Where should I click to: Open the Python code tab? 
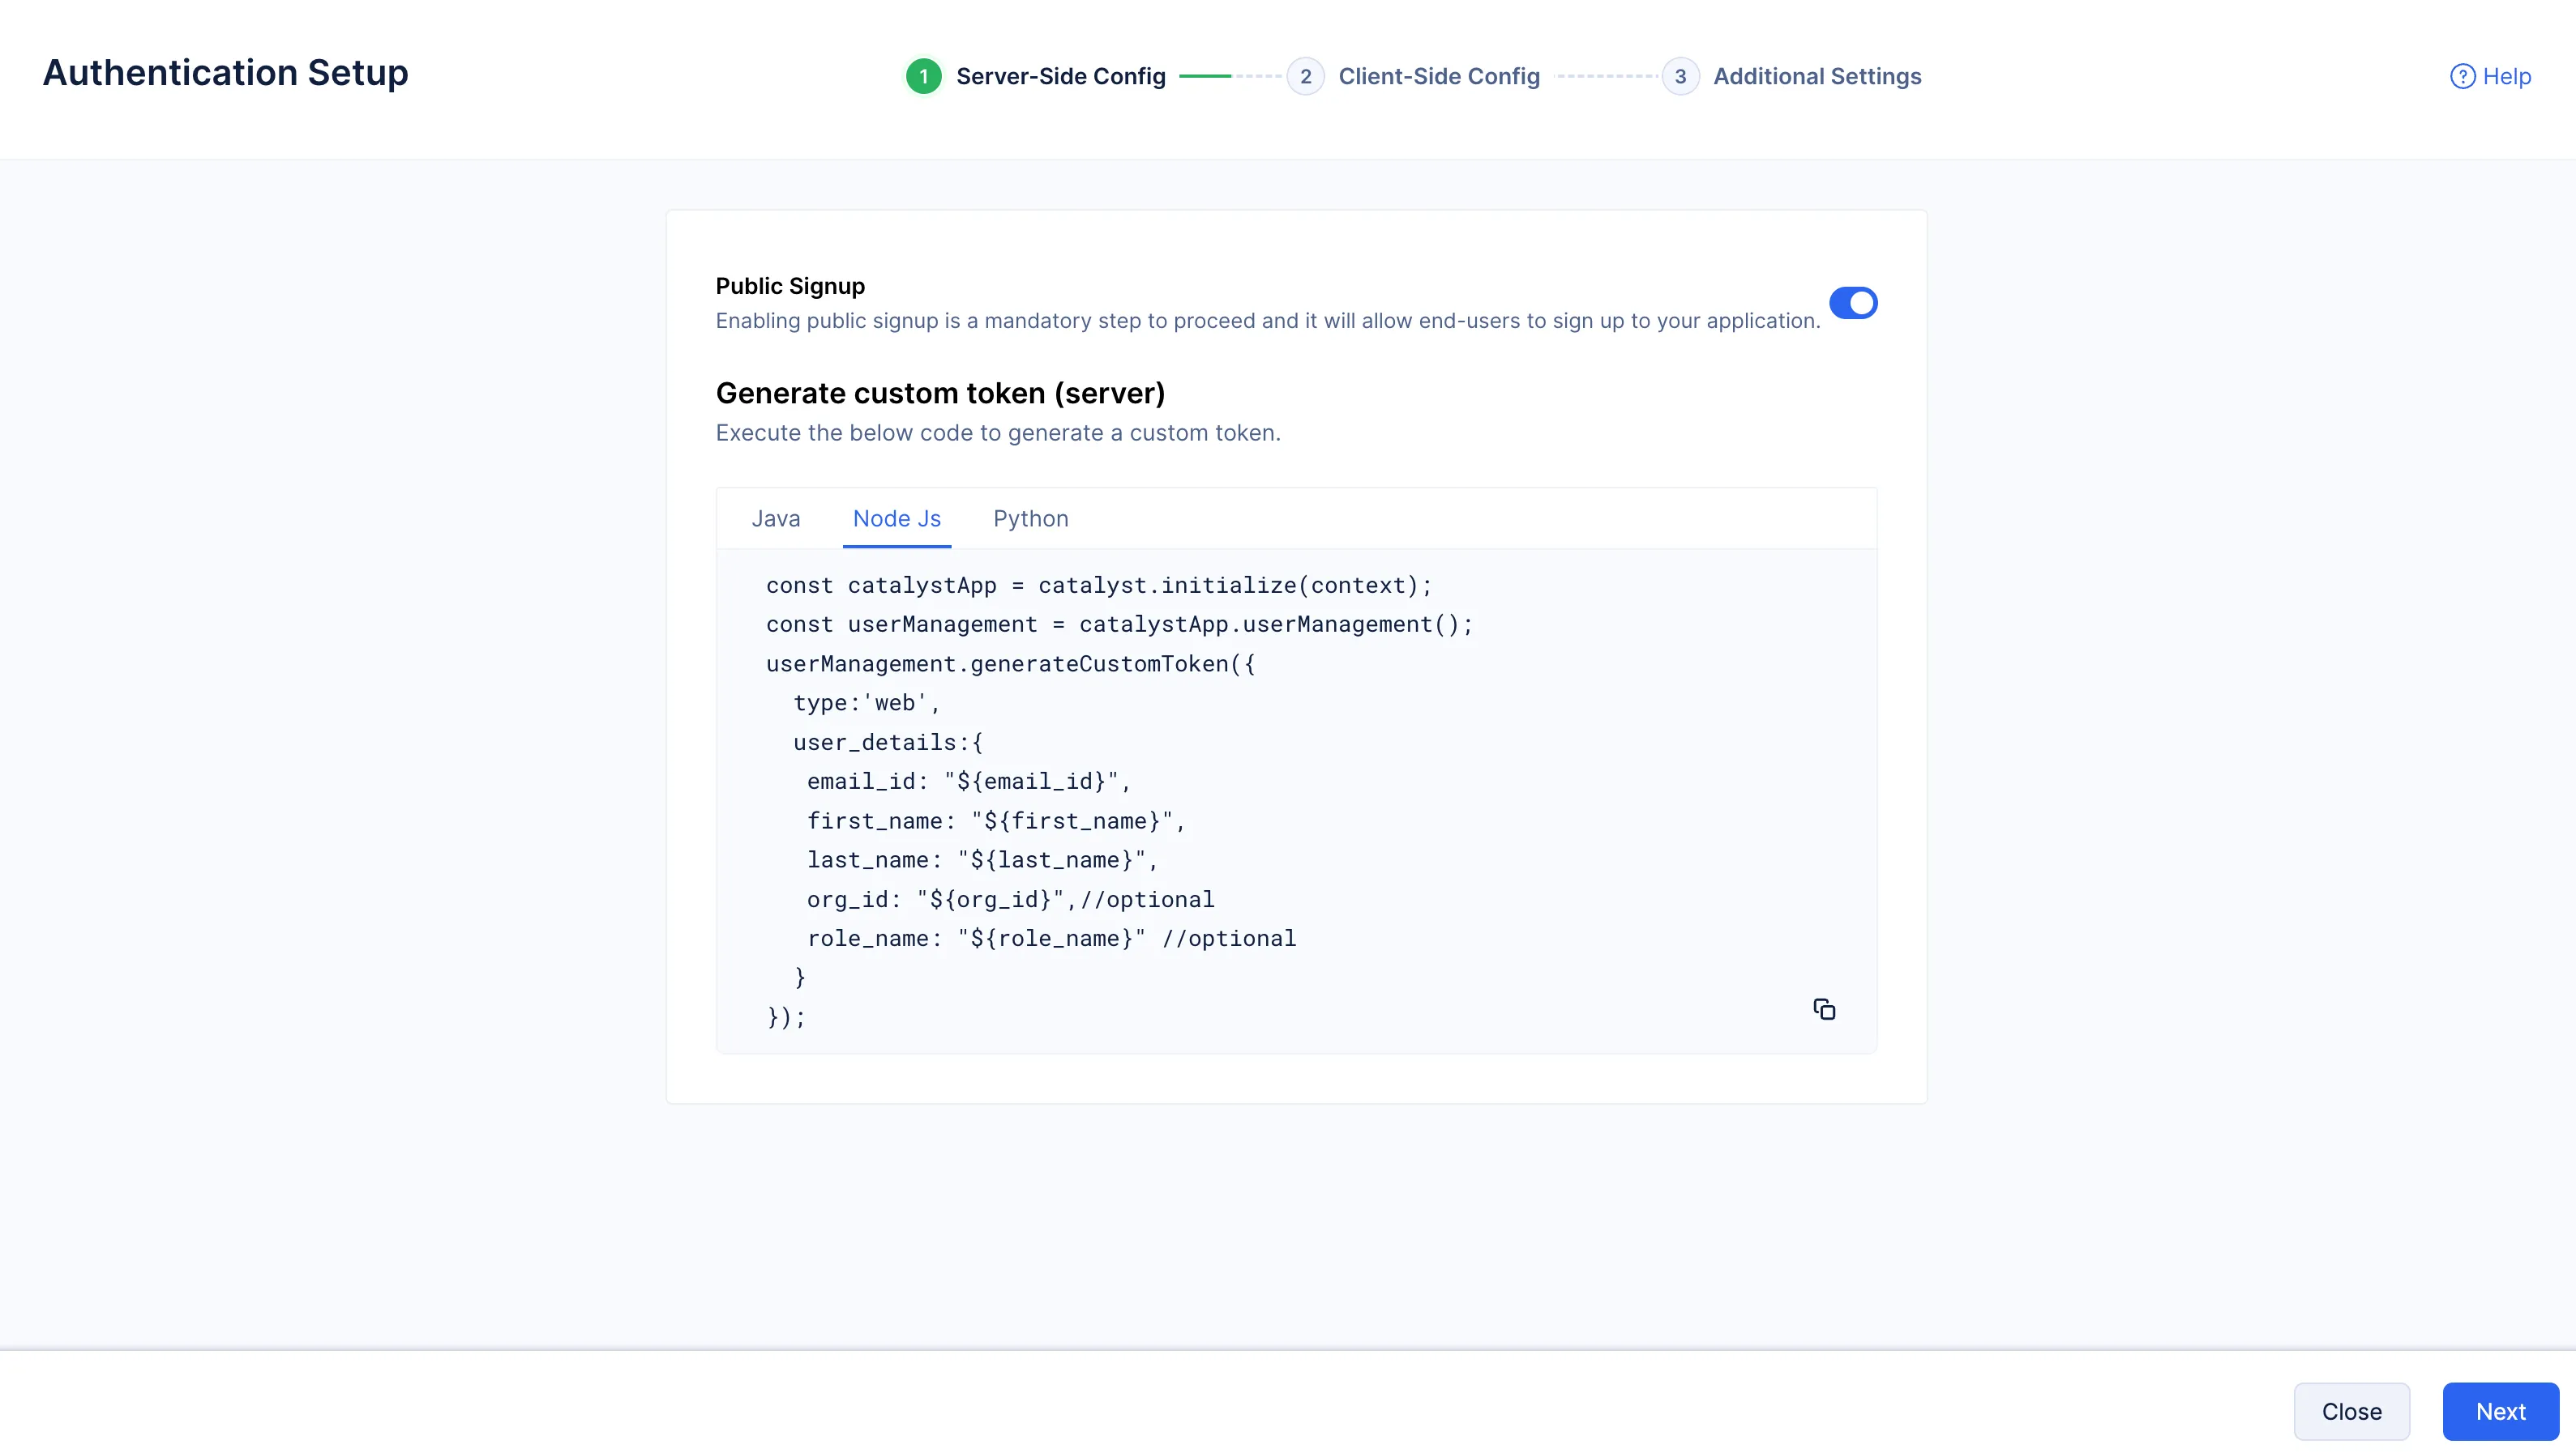tap(1030, 518)
